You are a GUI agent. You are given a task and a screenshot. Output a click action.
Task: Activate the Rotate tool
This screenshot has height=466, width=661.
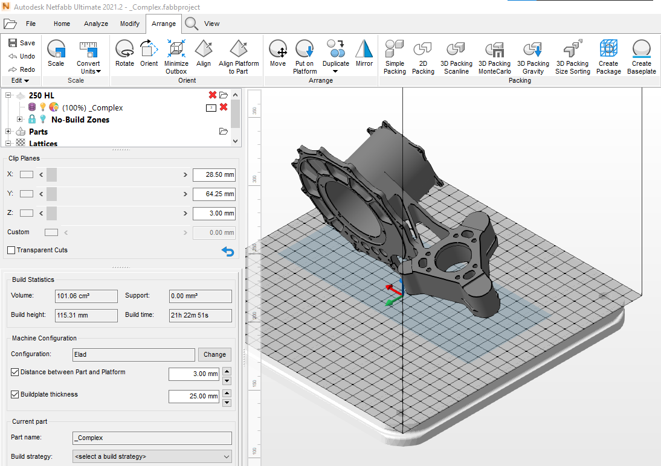click(x=125, y=53)
